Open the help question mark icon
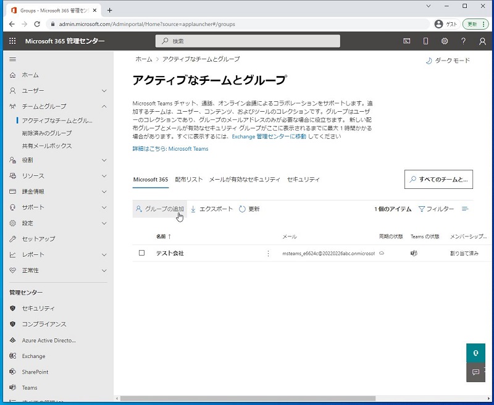The image size is (494, 405). 464,41
